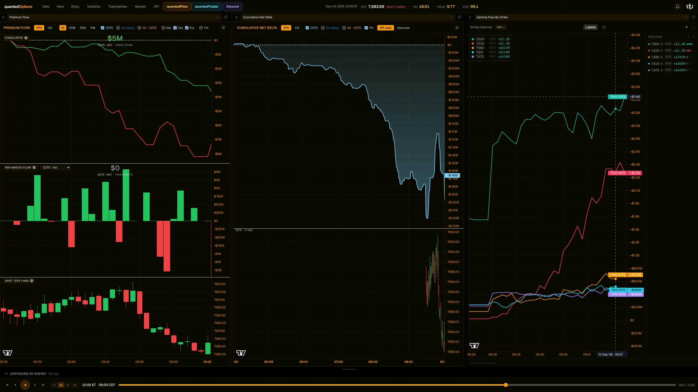The height and width of the screenshot is (392, 698).
Task: Expand the MM dropdown in Strike Gamma
Action: [x=501, y=27]
